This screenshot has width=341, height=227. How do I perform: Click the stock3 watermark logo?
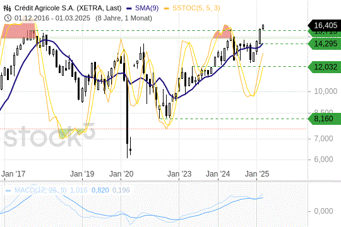[49, 136]
